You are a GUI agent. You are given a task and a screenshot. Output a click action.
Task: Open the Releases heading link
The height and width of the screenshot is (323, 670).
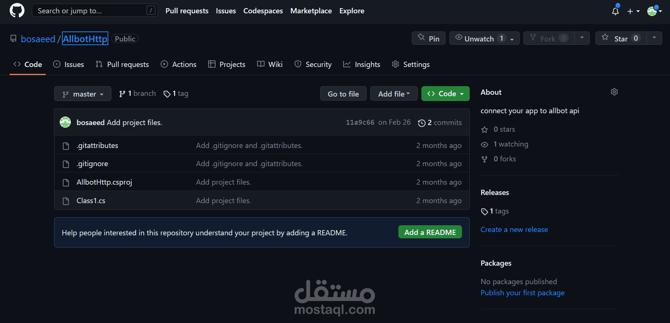[x=495, y=192]
